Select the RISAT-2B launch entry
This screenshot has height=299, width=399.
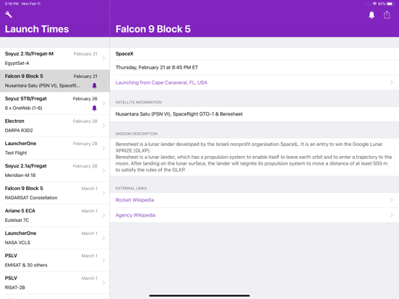tap(55, 282)
